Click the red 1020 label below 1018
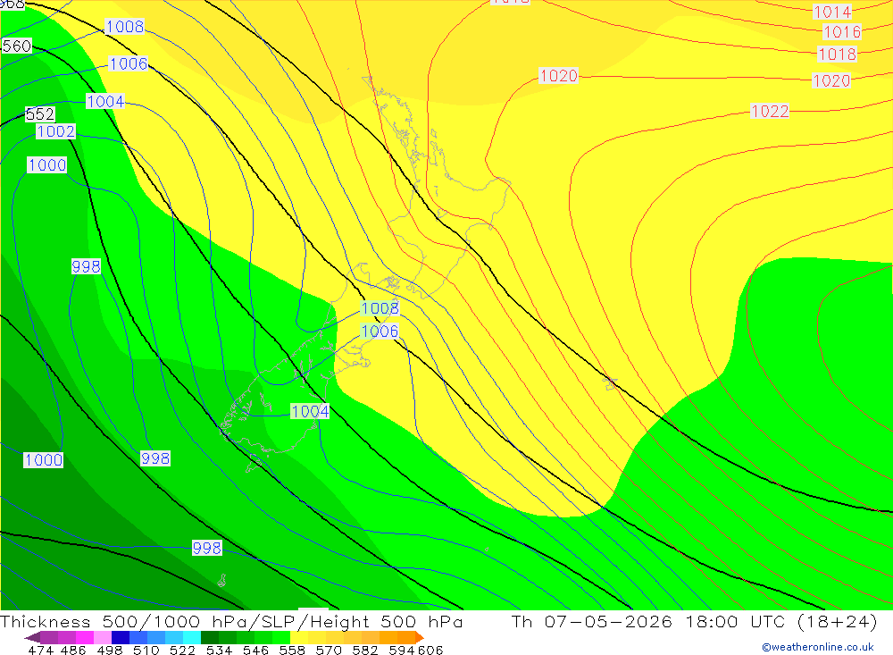 tap(830, 81)
